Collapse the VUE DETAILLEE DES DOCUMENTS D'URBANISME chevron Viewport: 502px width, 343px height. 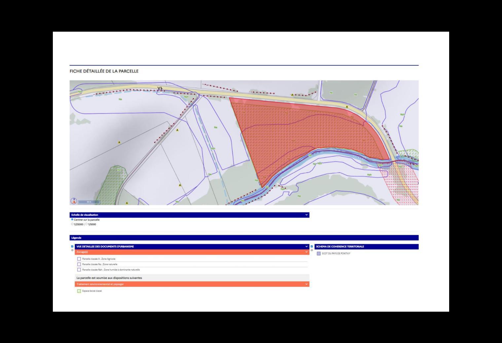(x=306, y=246)
